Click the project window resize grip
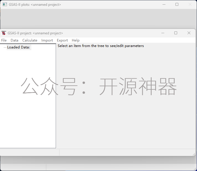Viewport: 197px width, 171px height. [194, 154]
